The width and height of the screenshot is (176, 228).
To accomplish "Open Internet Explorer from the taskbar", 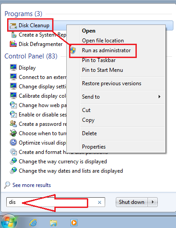I will (33, 223).
